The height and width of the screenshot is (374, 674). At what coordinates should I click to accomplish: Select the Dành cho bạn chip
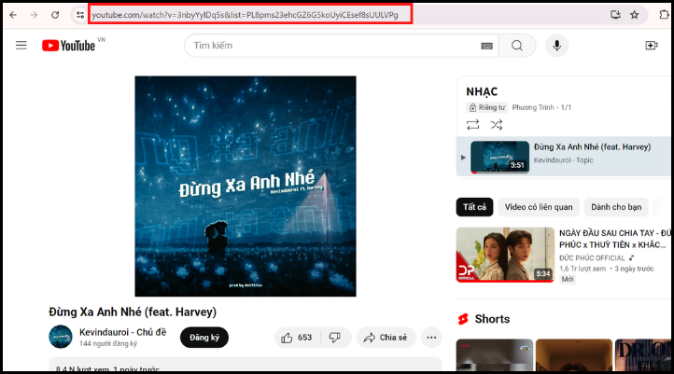click(616, 207)
